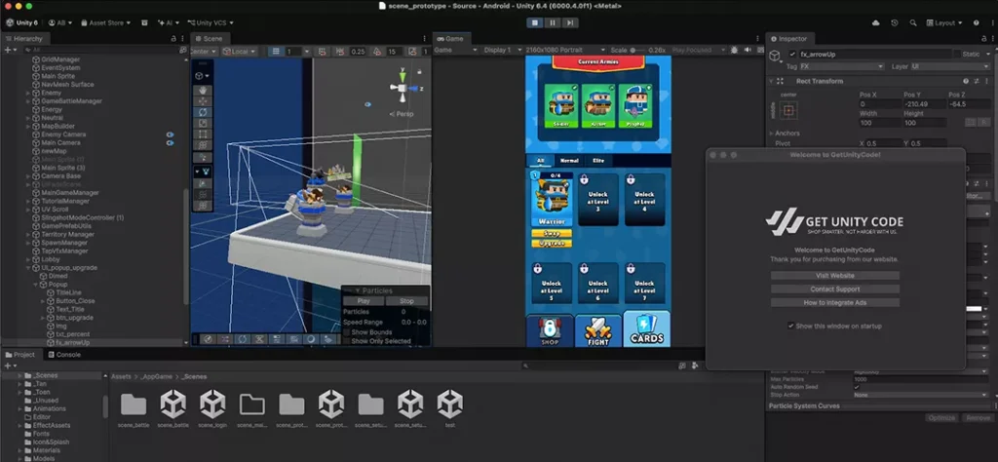Viewport: 998px width, 462px height.
Task: Open the Package Manager box icon
Action: (144, 23)
